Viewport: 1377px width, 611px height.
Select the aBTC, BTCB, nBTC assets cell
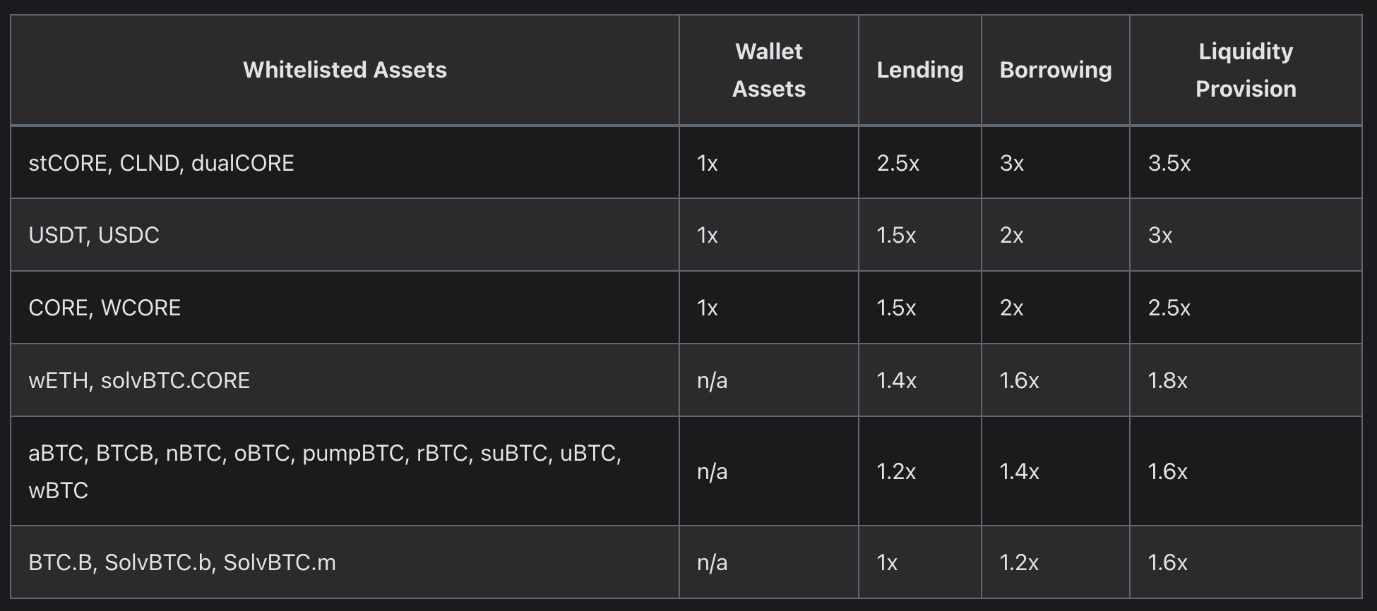click(325, 471)
